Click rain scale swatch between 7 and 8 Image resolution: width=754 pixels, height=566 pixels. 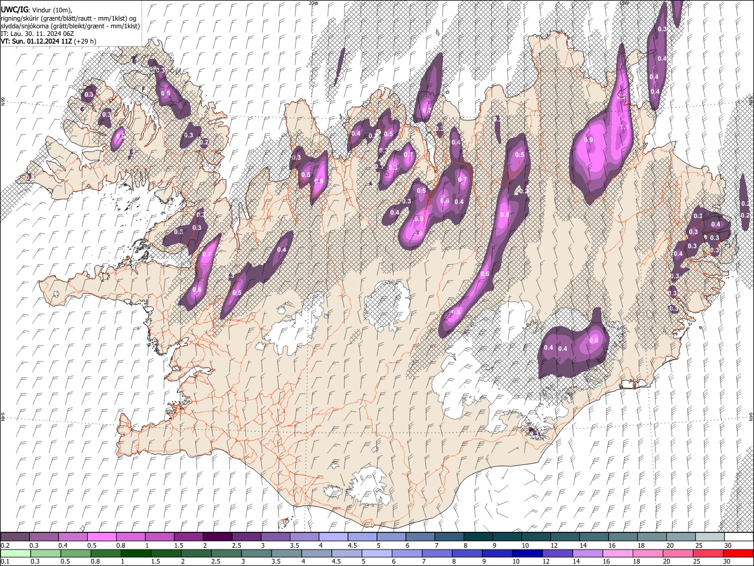[x=436, y=553]
